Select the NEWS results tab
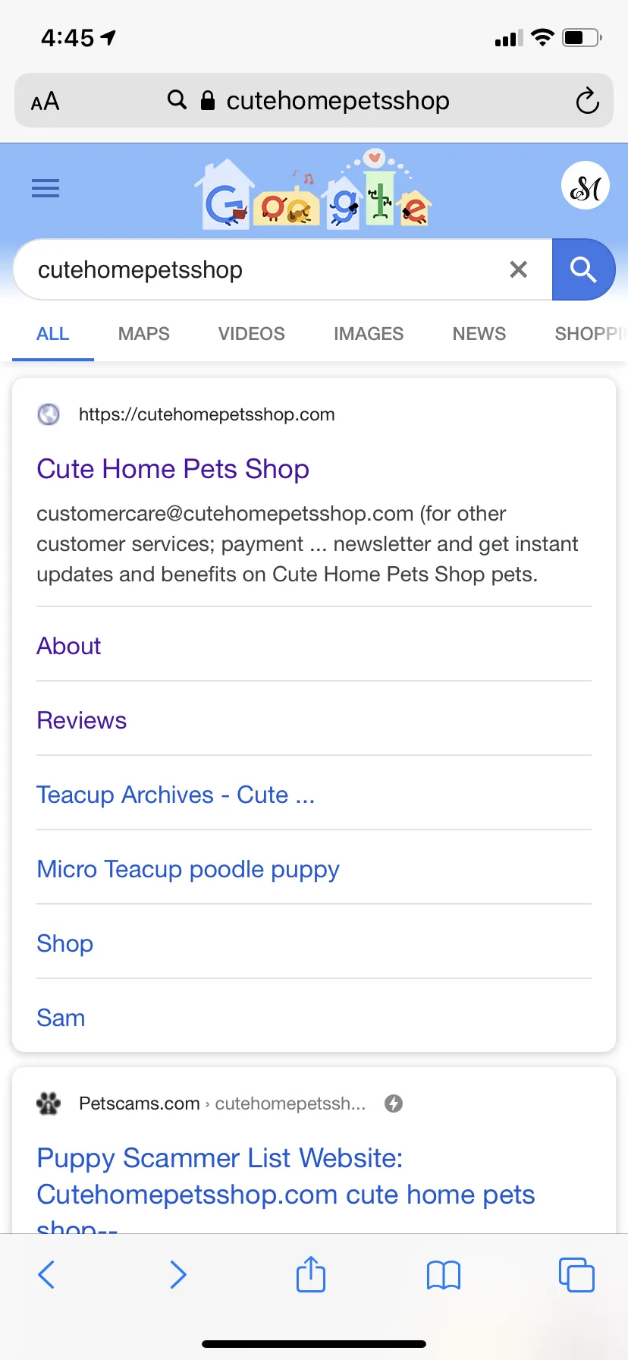Screen dimensions: 628x1360 coord(479,334)
